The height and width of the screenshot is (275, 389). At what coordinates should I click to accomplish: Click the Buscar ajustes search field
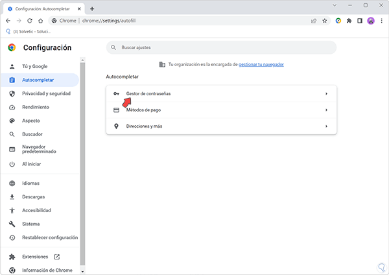click(222, 48)
